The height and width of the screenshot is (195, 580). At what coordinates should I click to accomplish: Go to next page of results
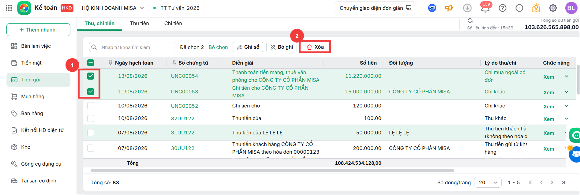pyautogui.click(x=552, y=182)
